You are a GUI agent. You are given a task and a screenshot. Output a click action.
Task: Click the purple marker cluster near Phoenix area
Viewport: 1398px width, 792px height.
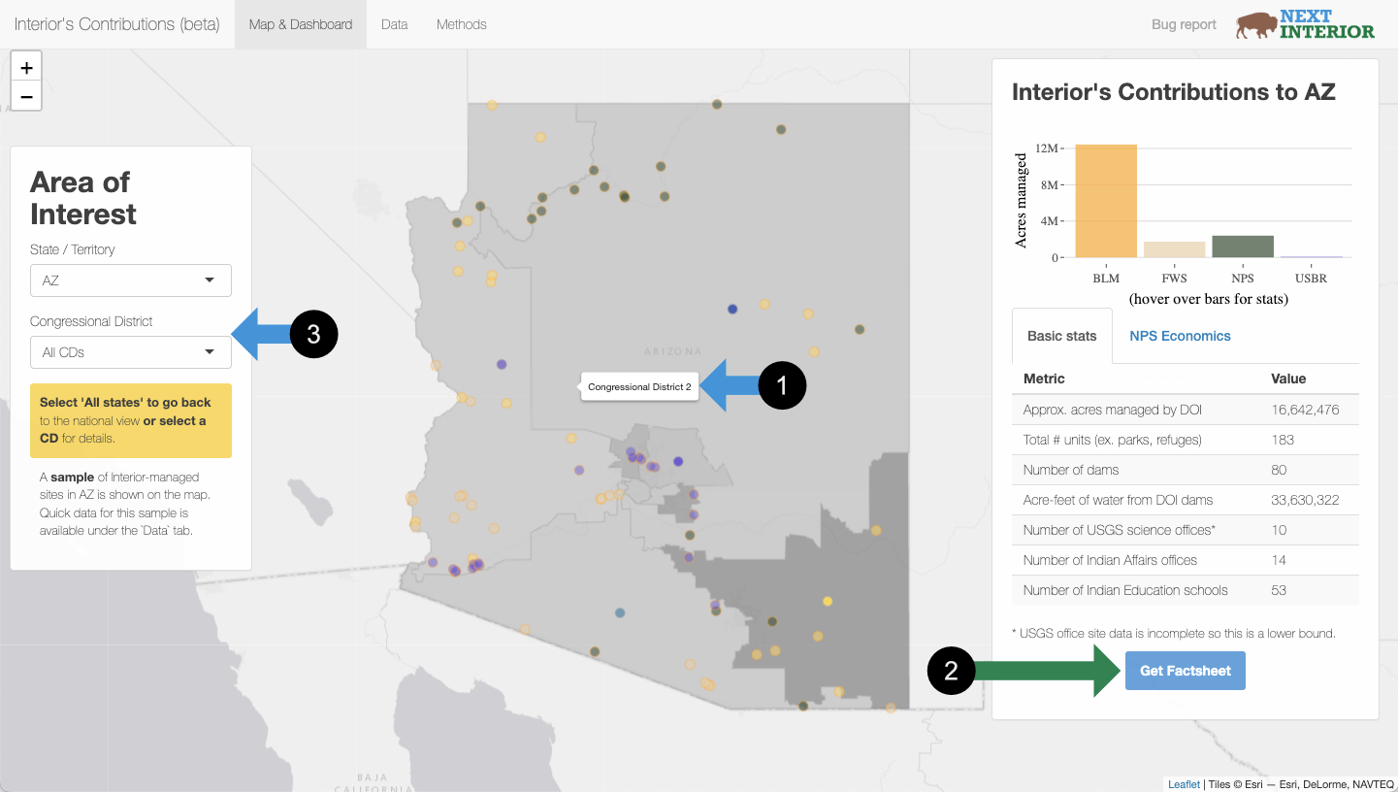pos(635,456)
